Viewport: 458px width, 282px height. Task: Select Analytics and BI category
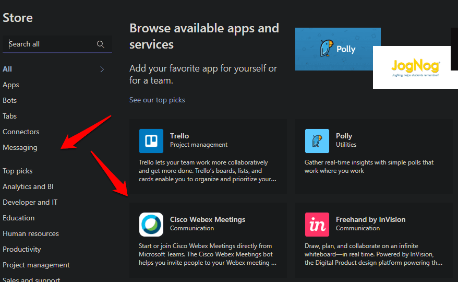click(28, 186)
